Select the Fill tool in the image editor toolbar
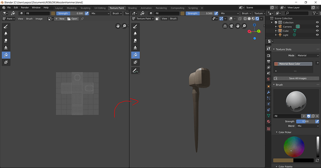The height and width of the screenshot is (168, 321). [x=6, y=55]
